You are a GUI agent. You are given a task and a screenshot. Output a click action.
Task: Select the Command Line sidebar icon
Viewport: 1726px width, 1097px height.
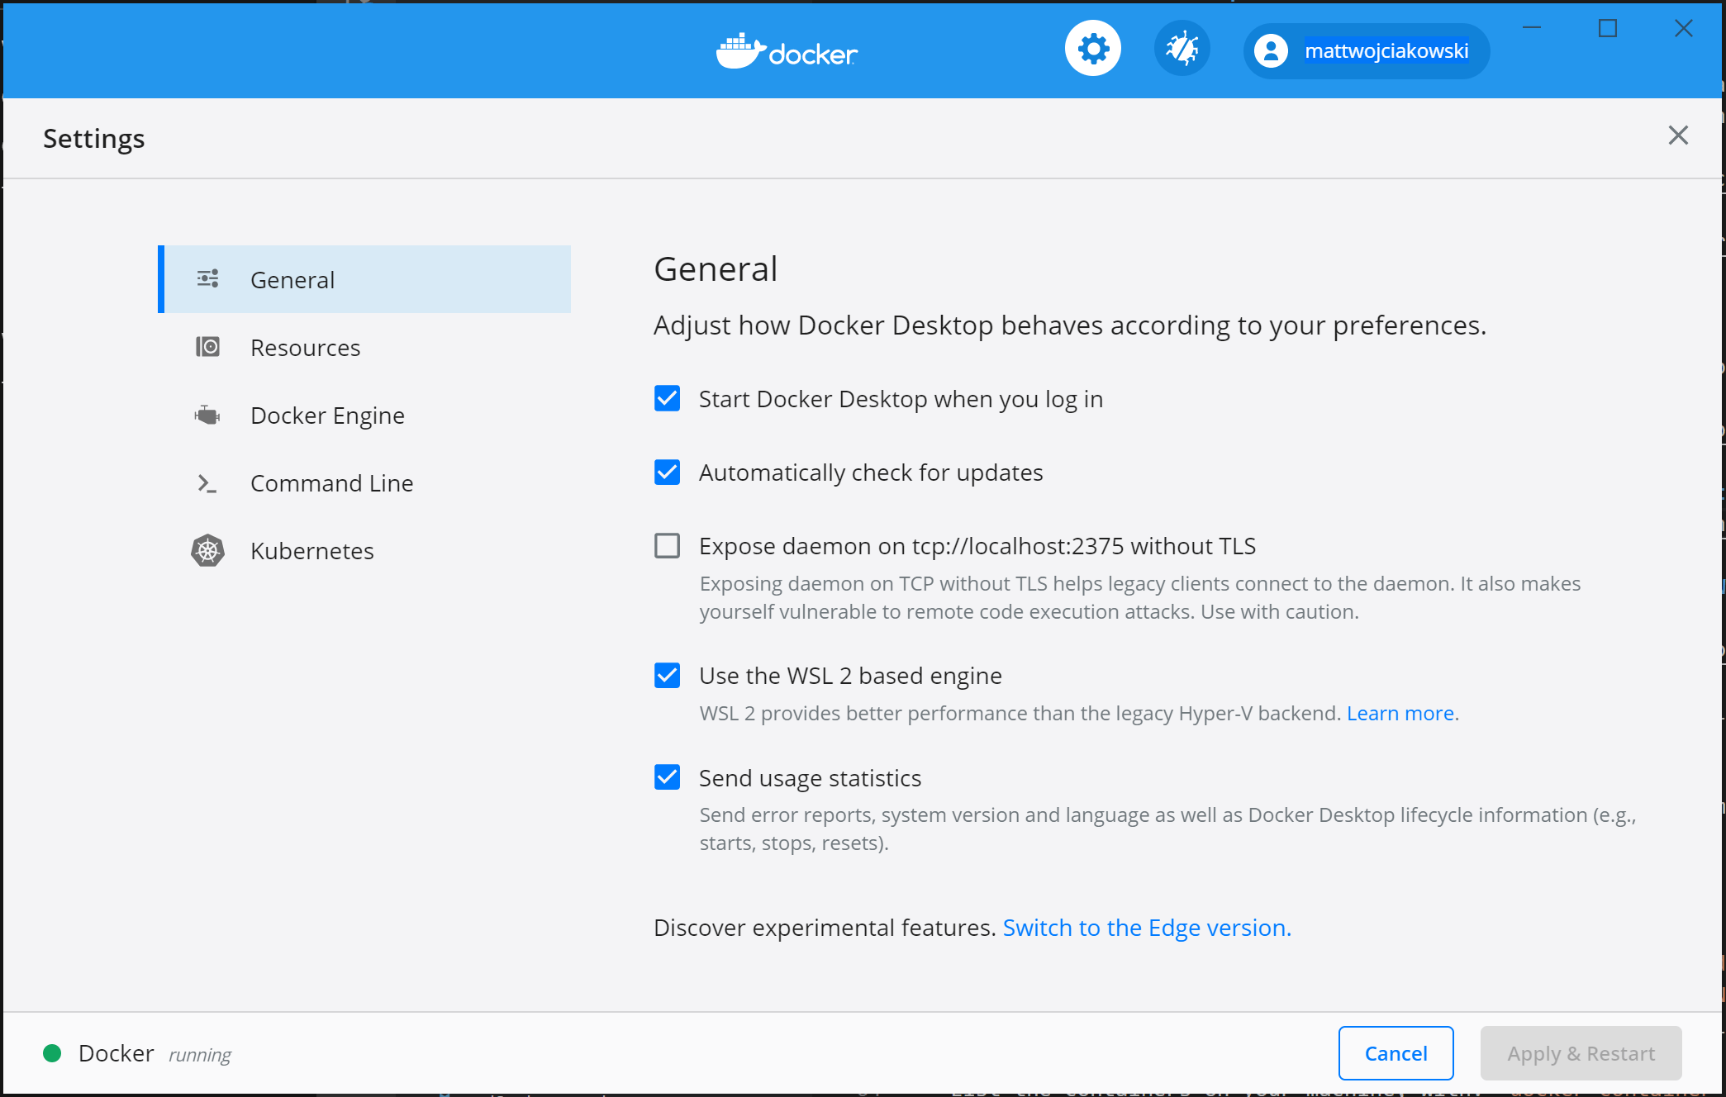[207, 483]
